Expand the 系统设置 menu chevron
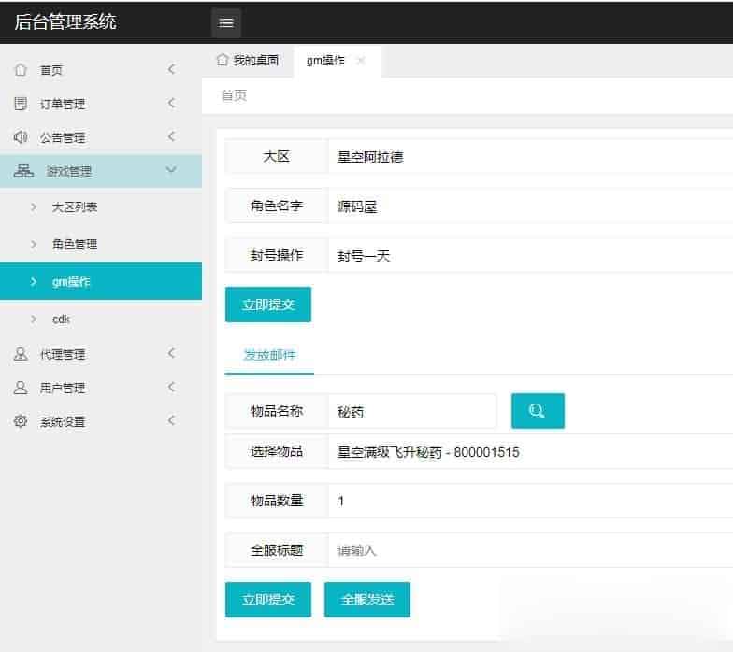733x652 pixels. [172, 420]
